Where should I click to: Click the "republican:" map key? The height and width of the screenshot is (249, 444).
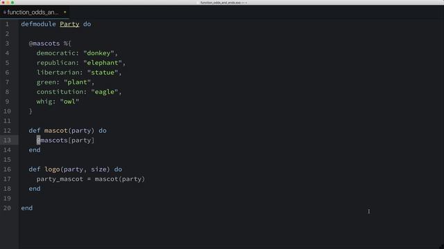coord(58,63)
